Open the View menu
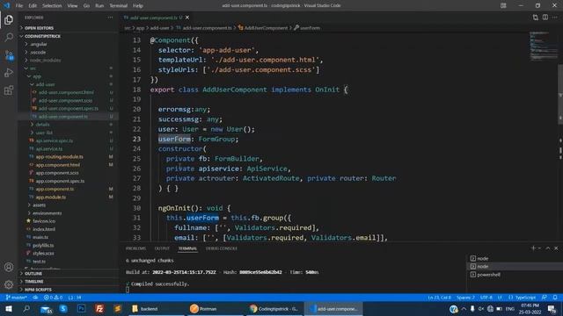563x316 pixels. tap(72, 5)
